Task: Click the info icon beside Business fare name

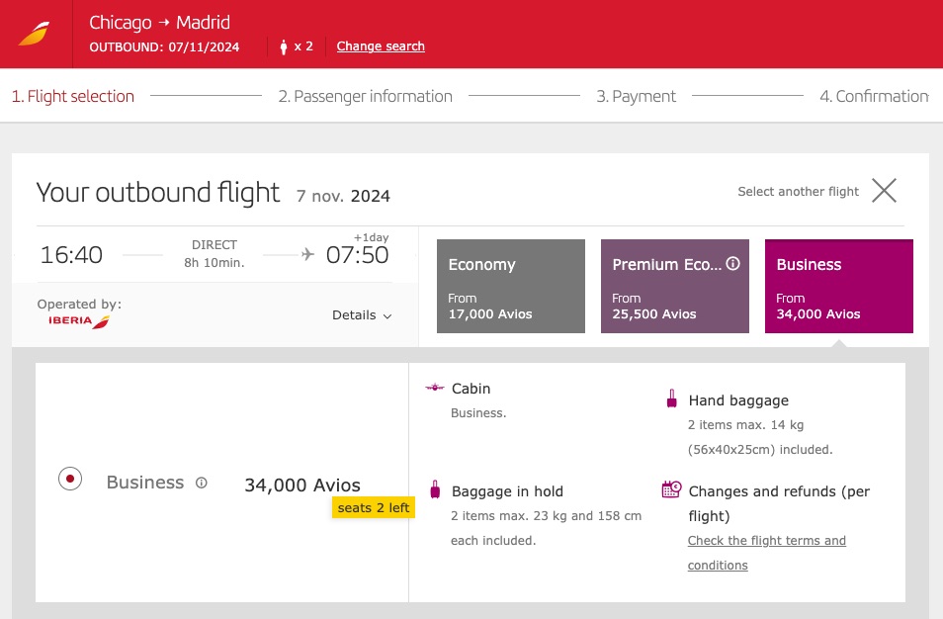Action: click(x=201, y=483)
